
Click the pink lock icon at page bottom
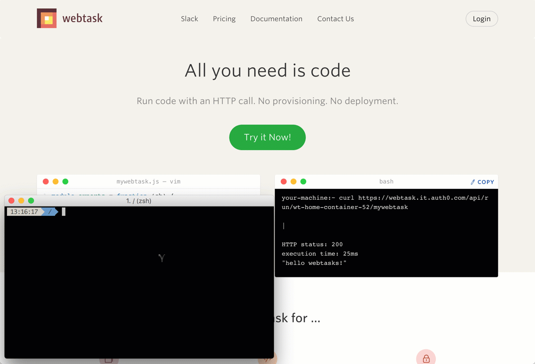426,358
